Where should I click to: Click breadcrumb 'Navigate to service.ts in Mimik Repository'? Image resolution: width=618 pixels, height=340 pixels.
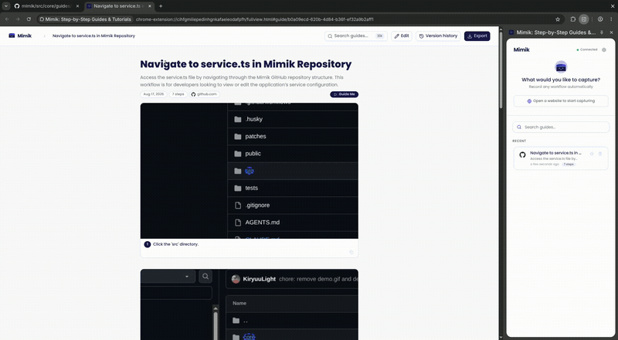pos(93,36)
